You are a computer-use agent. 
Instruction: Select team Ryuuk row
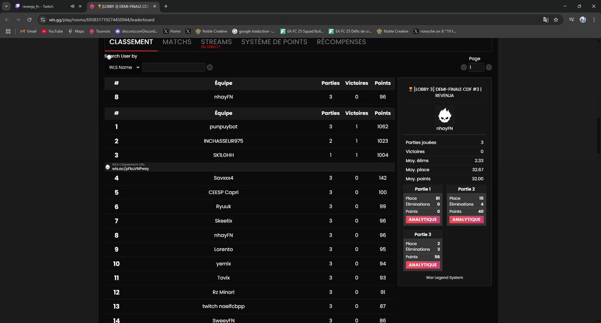tap(249, 206)
